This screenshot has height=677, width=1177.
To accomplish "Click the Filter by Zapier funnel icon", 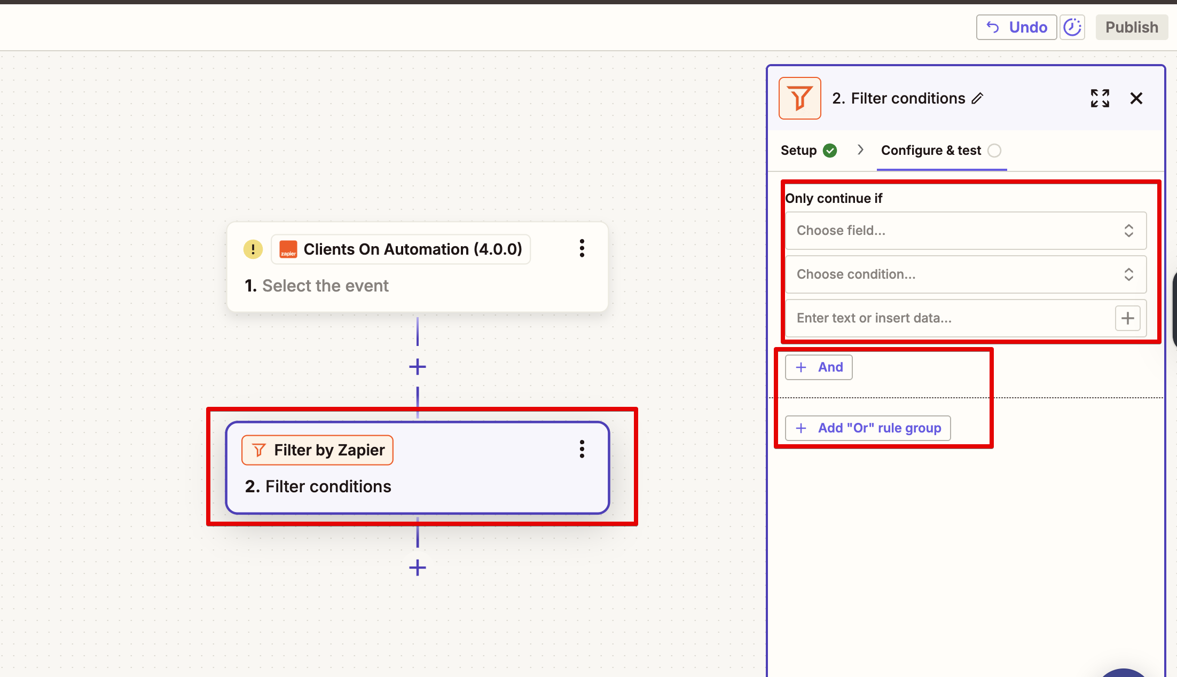I will coord(258,450).
